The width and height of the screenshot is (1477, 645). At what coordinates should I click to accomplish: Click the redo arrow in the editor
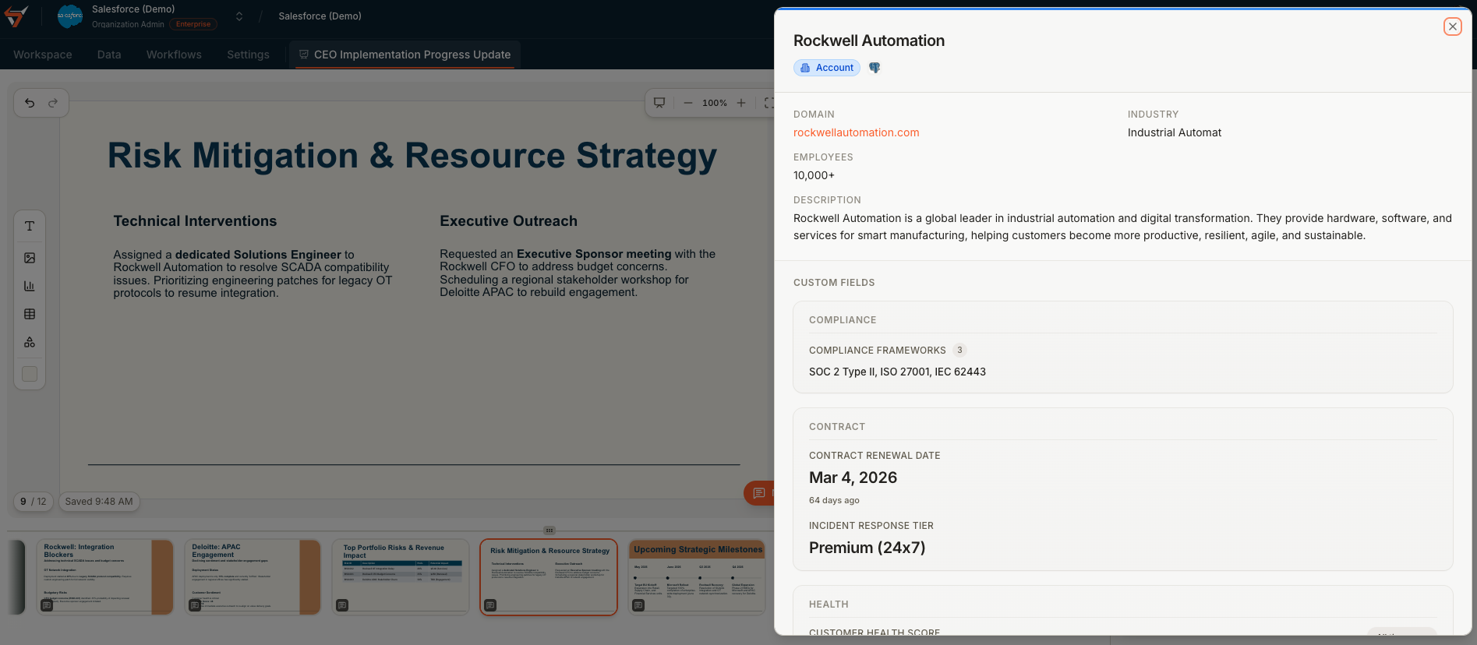click(53, 103)
